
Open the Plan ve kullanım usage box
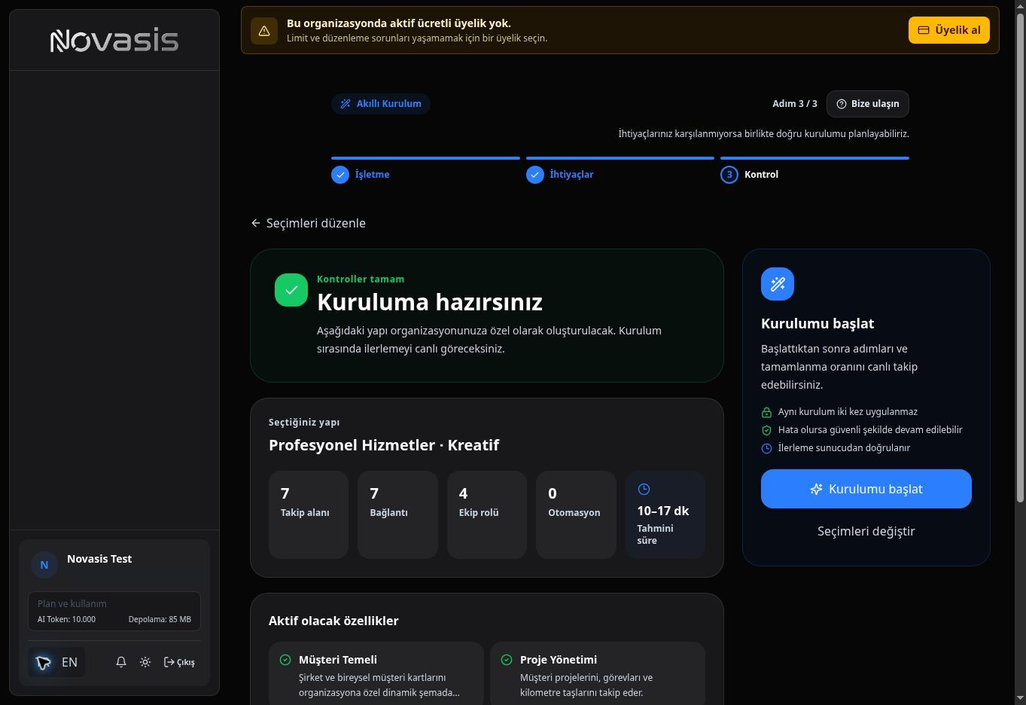click(114, 611)
